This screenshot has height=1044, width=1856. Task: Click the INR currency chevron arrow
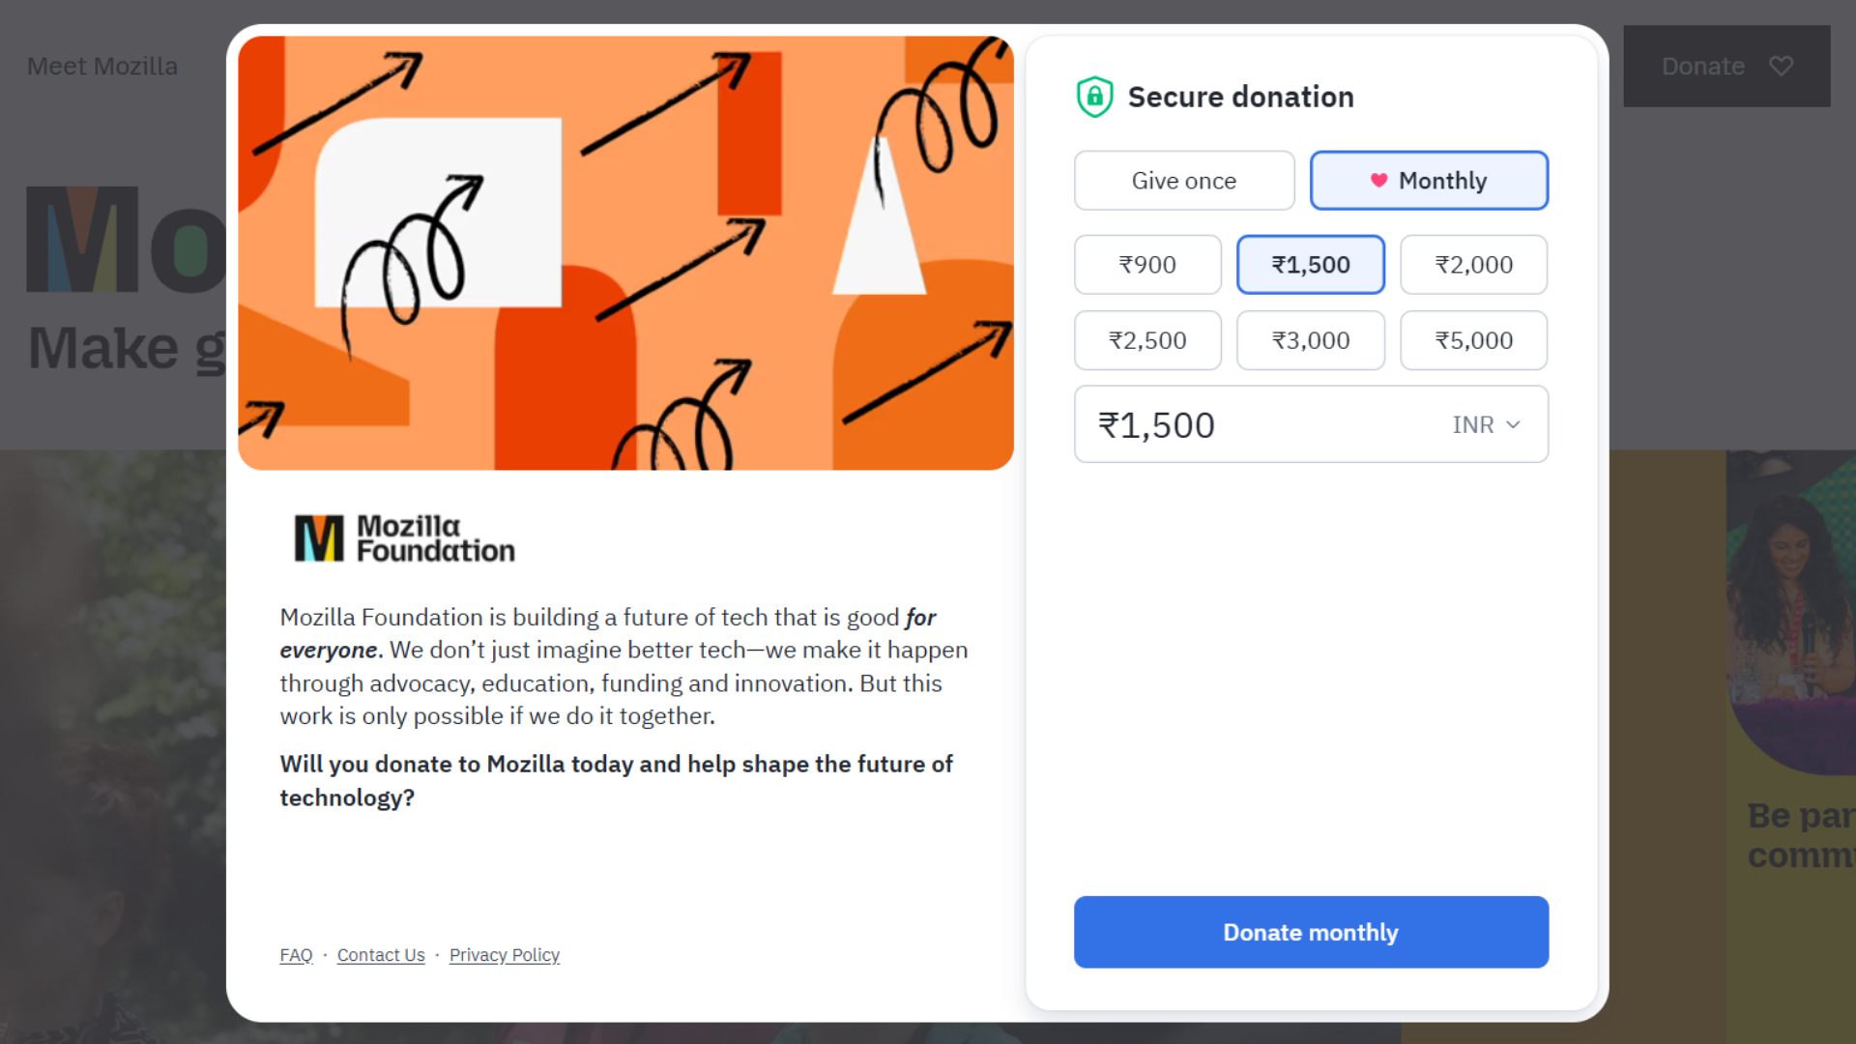(x=1513, y=425)
